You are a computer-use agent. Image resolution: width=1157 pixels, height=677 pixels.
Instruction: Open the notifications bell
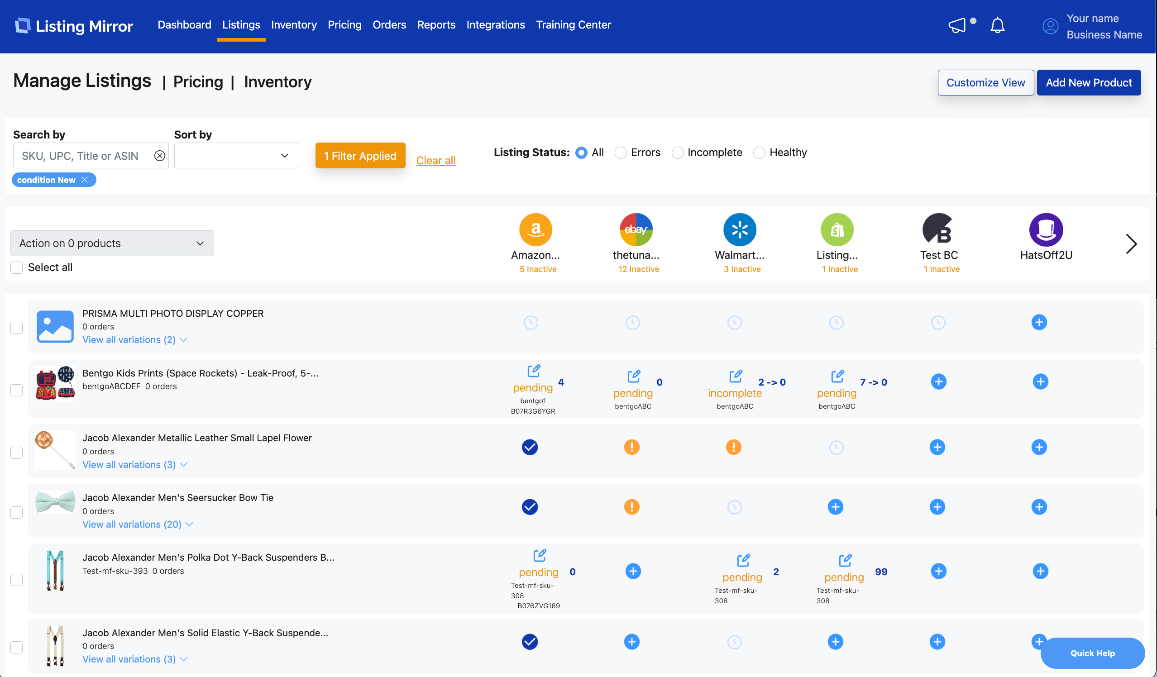997,25
